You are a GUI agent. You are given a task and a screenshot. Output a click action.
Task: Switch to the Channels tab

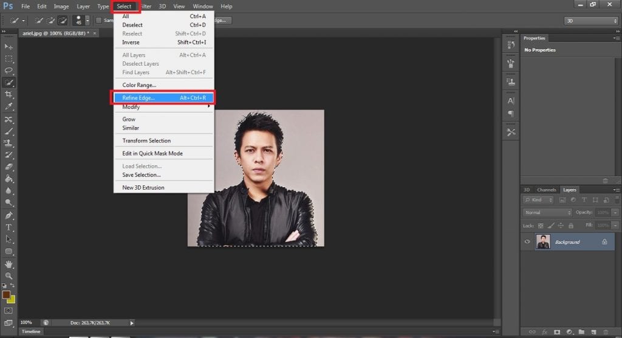(546, 190)
